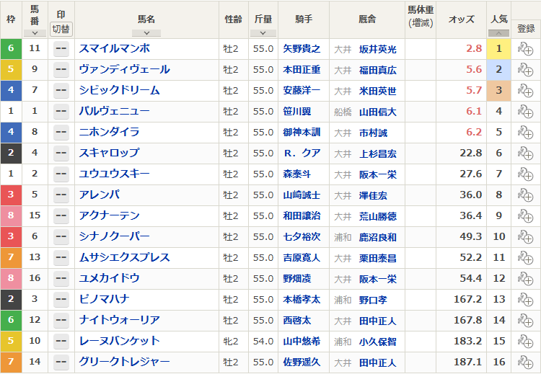This screenshot has height=374, width=541.
Task: Set mark for アクナーテン row
Action: click(61, 215)
